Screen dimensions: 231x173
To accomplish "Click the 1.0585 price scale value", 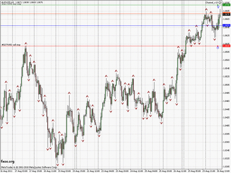I will point(227,52).
